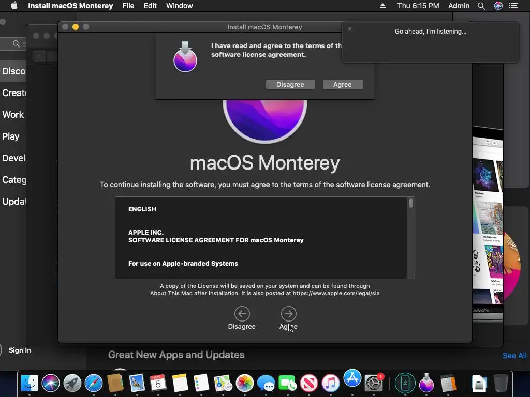Click See All in the App Store window
Screen dimensions: 530x397
tap(514, 356)
